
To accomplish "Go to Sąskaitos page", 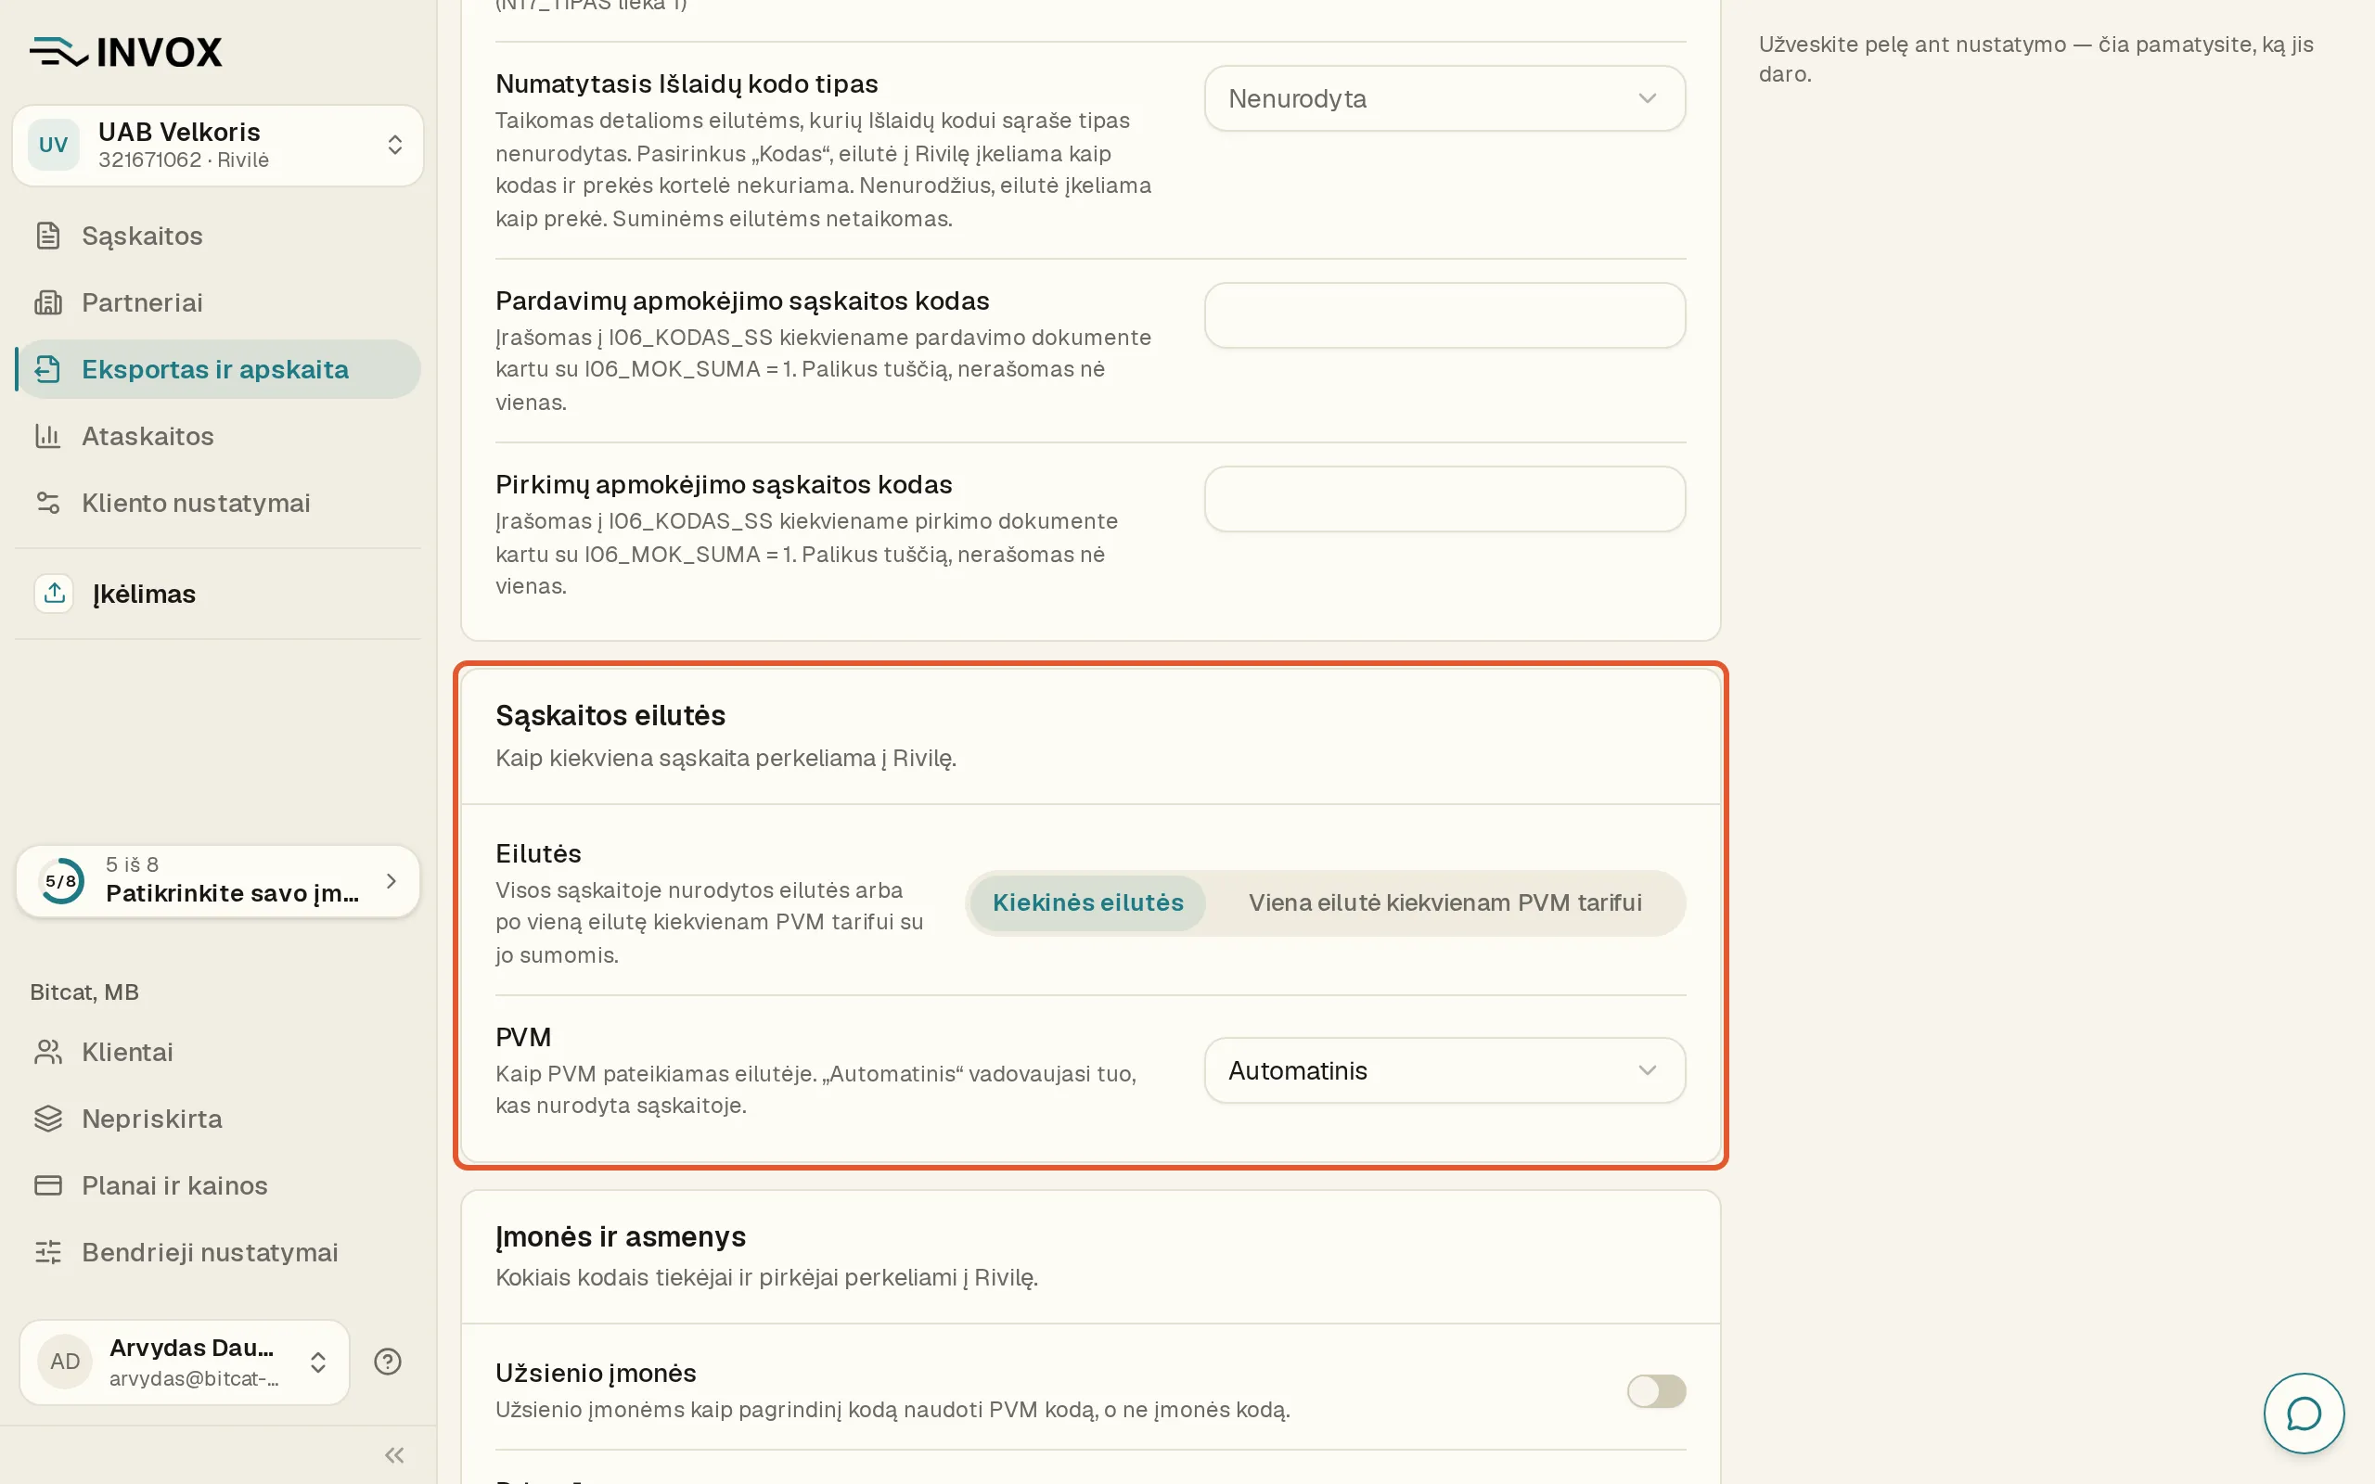I will (218, 236).
